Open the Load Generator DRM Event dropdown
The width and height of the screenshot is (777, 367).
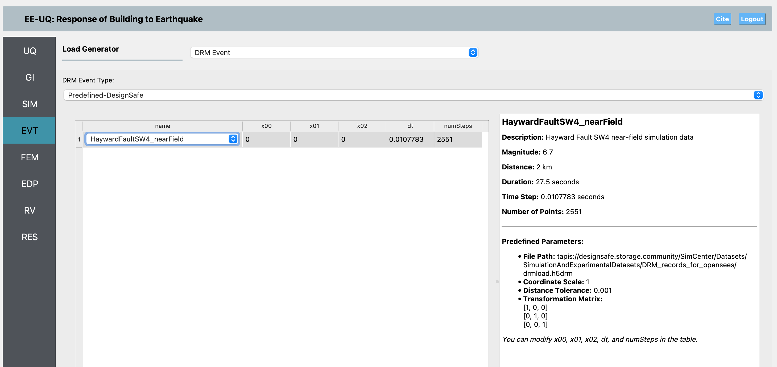tap(334, 52)
